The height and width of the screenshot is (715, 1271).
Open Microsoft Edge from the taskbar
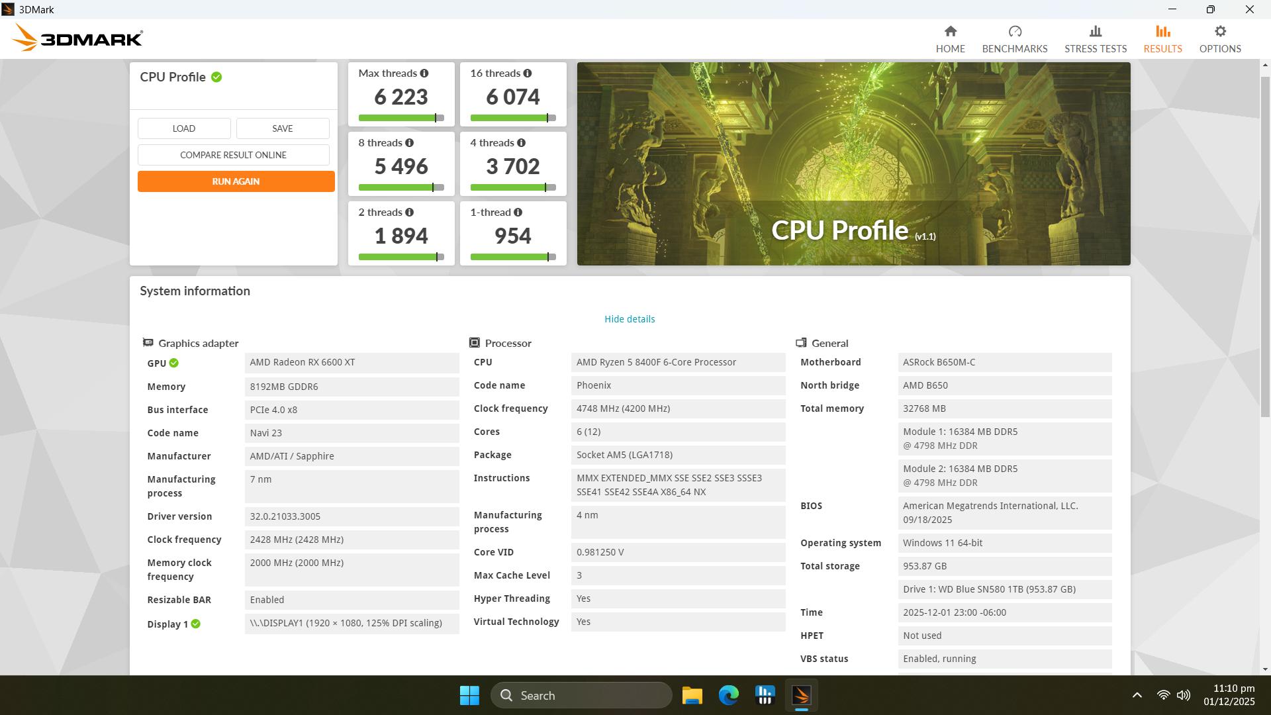tap(728, 695)
